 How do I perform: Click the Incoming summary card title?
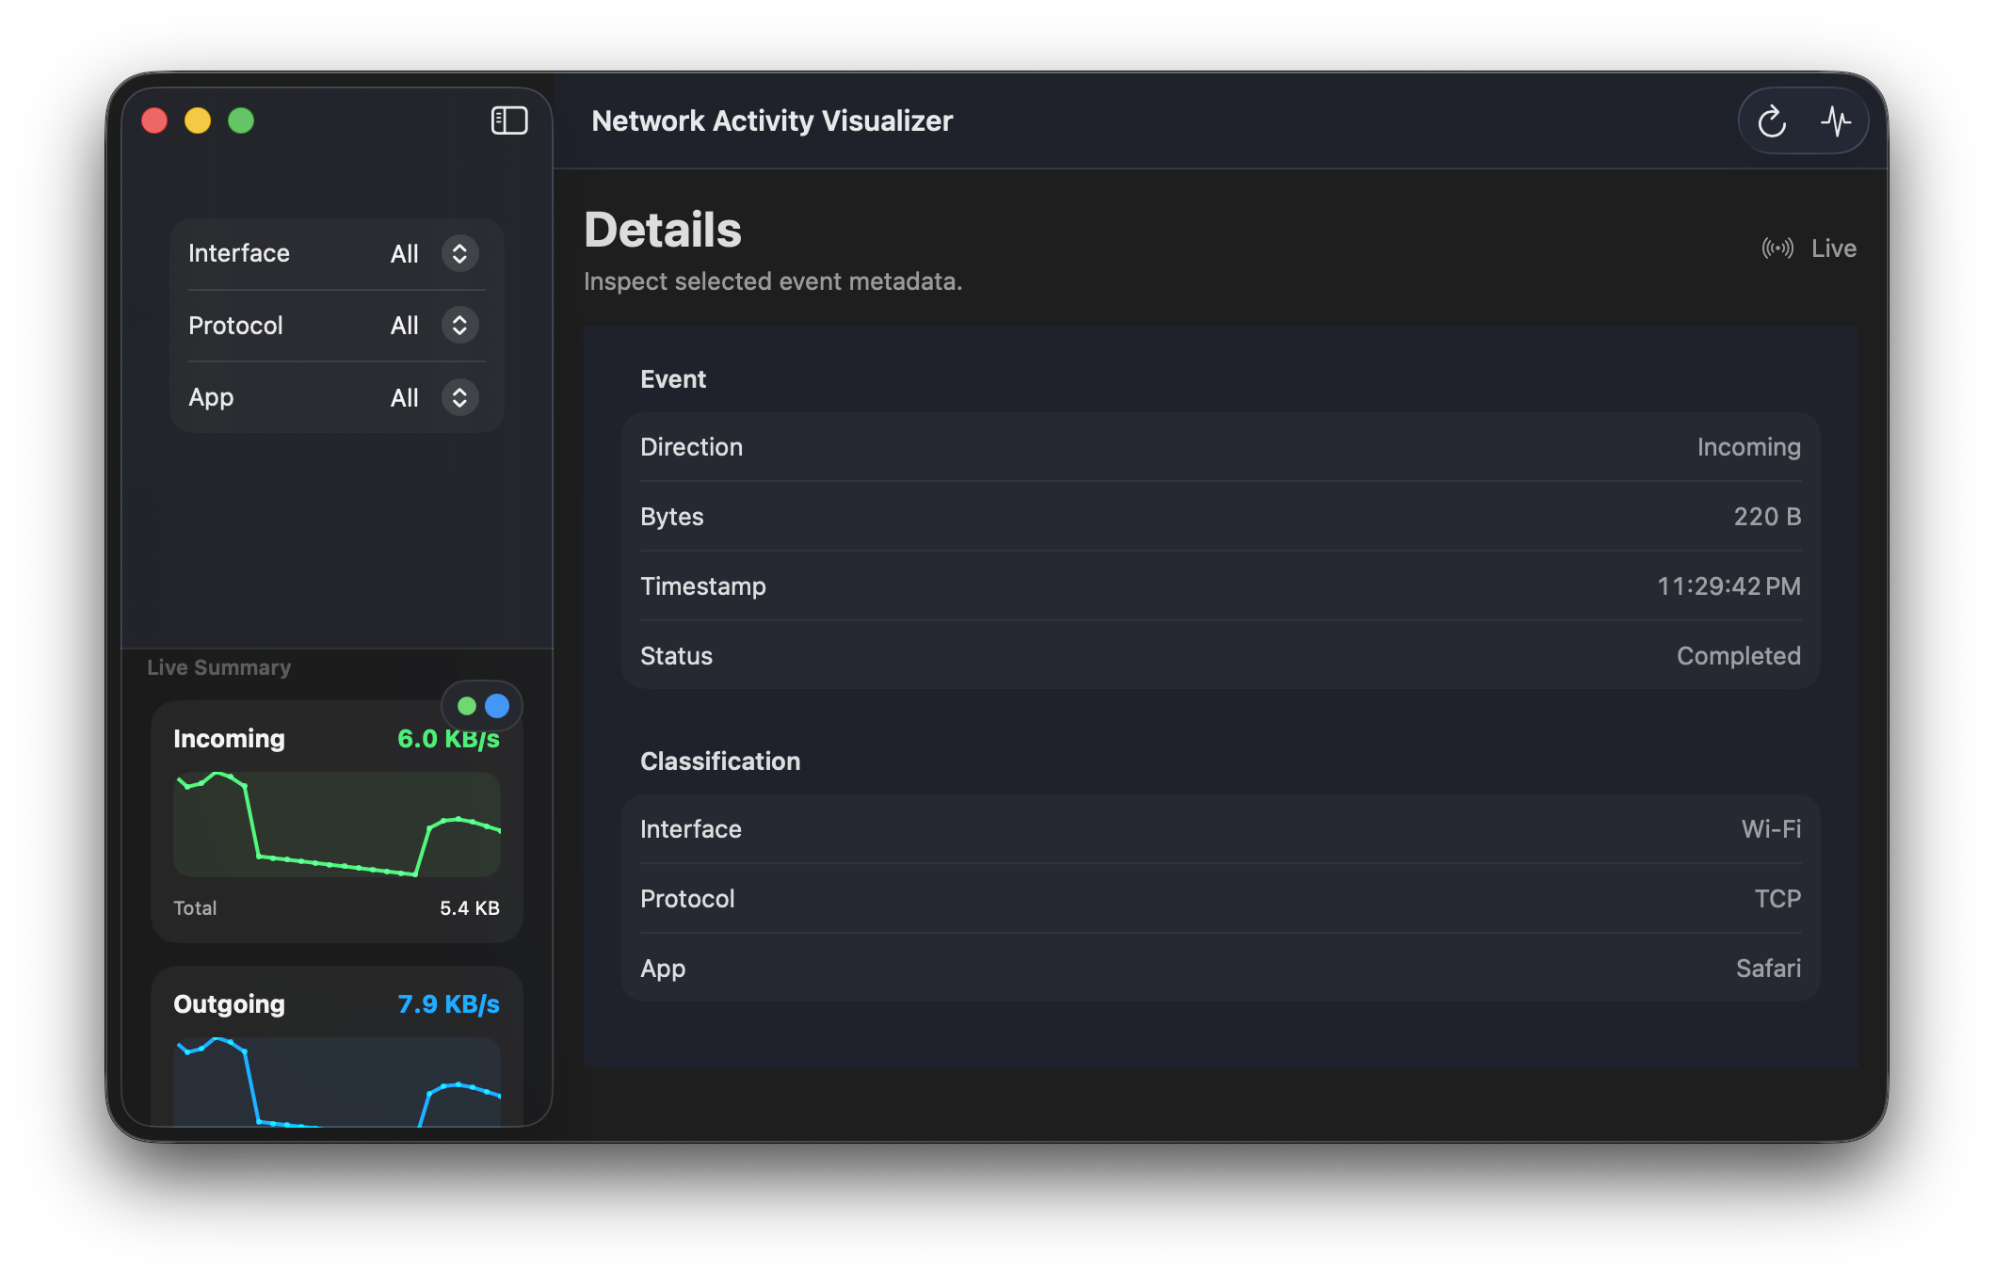click(229, 739)
